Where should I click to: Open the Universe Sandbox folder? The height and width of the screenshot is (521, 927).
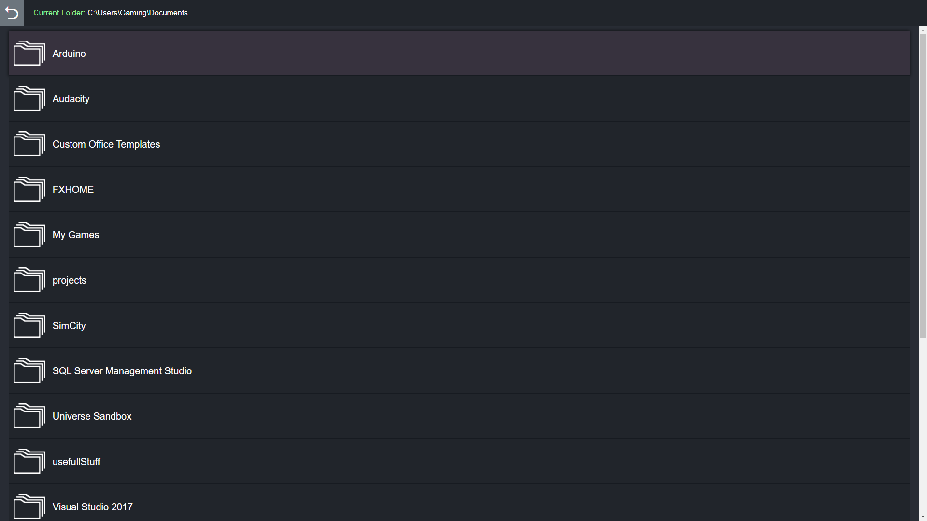coord(92,416)
